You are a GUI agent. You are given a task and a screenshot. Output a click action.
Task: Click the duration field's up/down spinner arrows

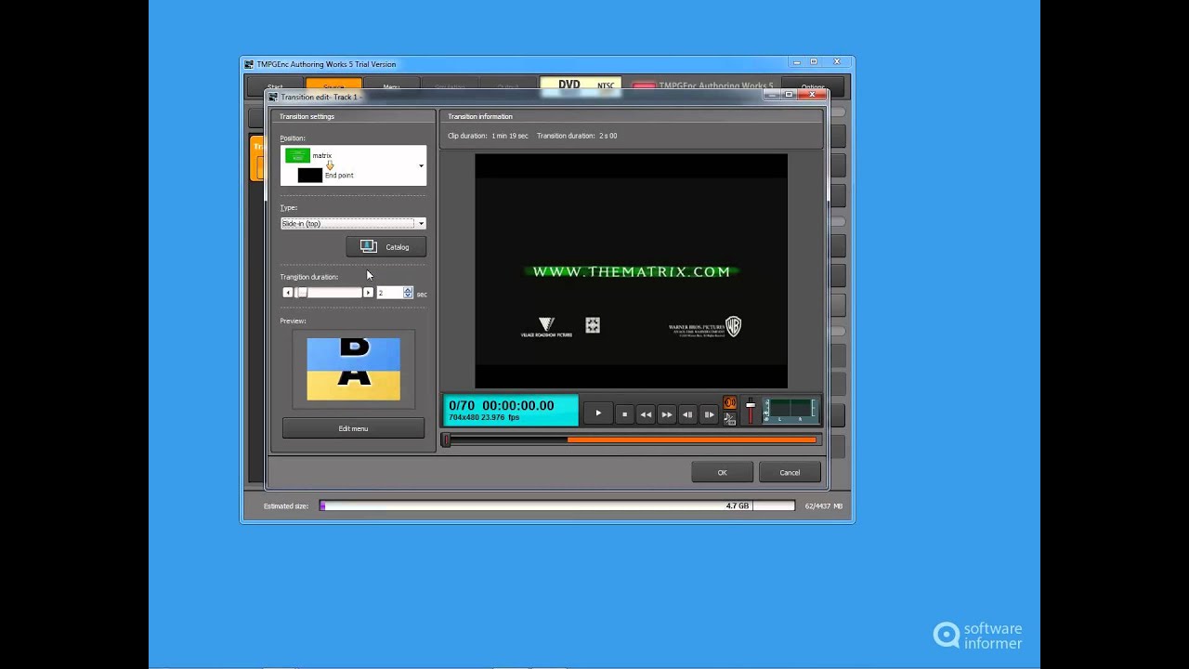pyautogui.click(x=408, y=293)
